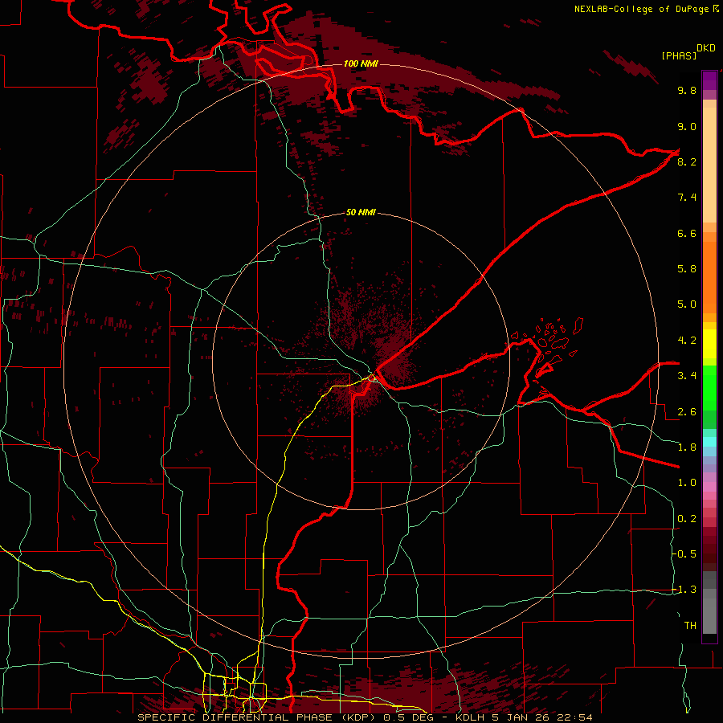Click the 100 NMI range ring label

click(361, 63)
